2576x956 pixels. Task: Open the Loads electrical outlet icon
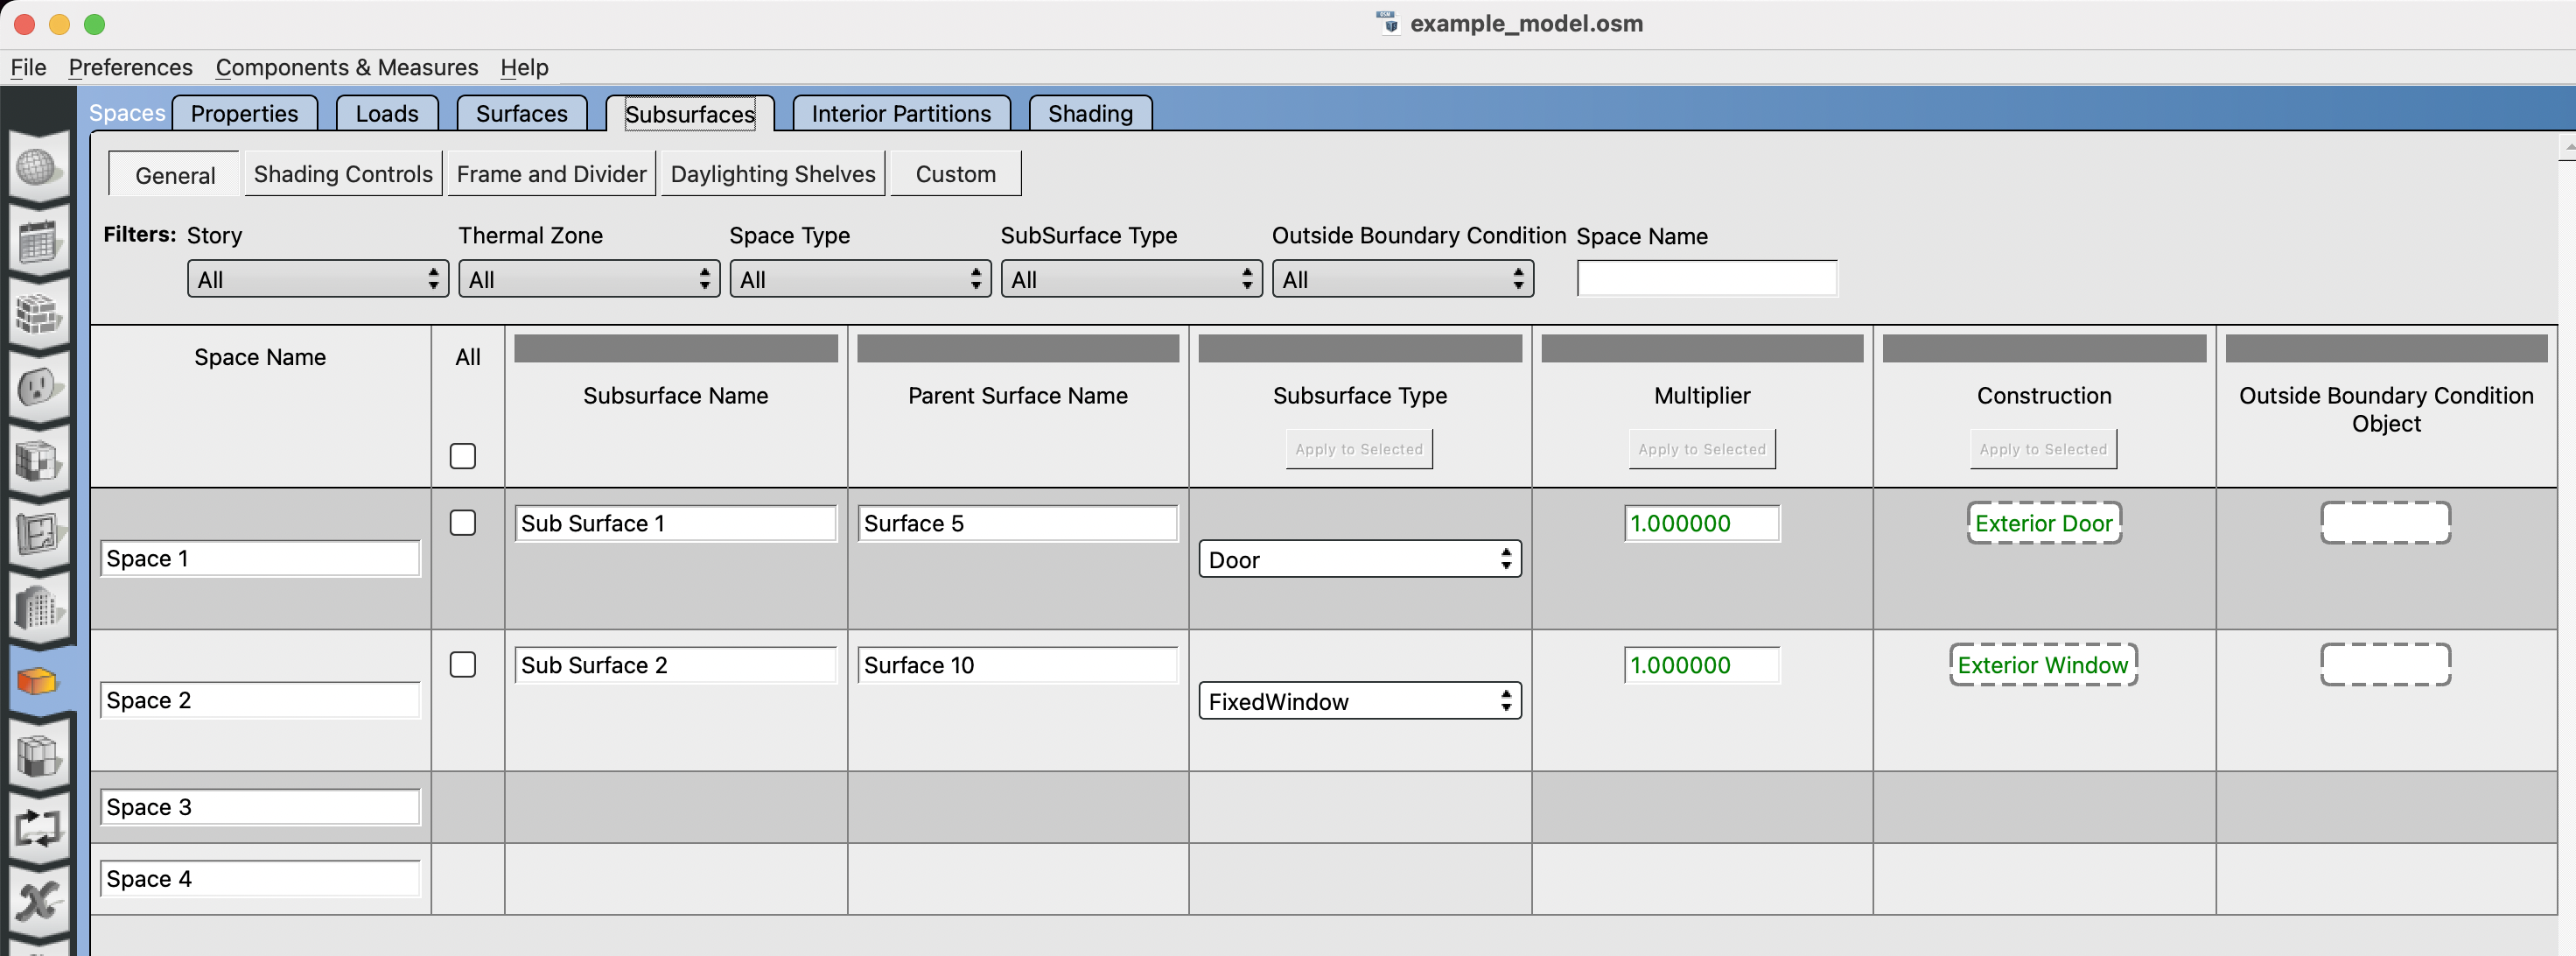pos(37,388)
